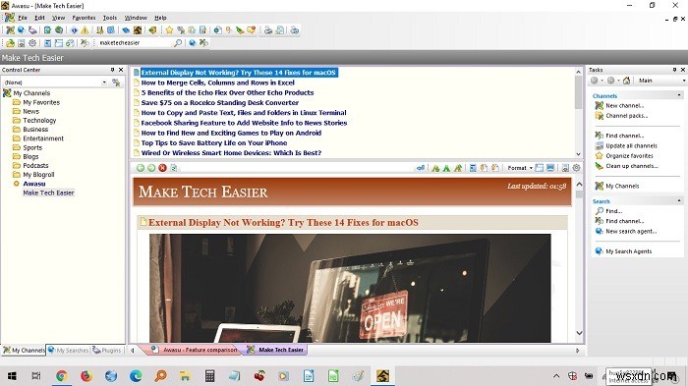Click the magnifier search icon beside maketecheasier field
Image resolution: width=688 pixels, height=386 pixels.
(178, 42)
